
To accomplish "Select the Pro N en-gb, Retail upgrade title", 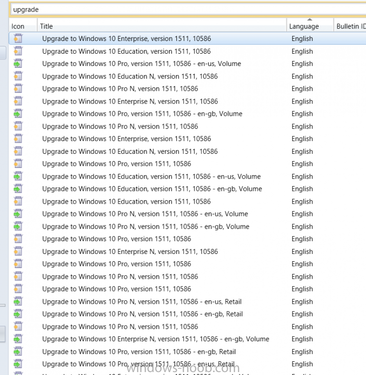I will click(x=143, y=314).
